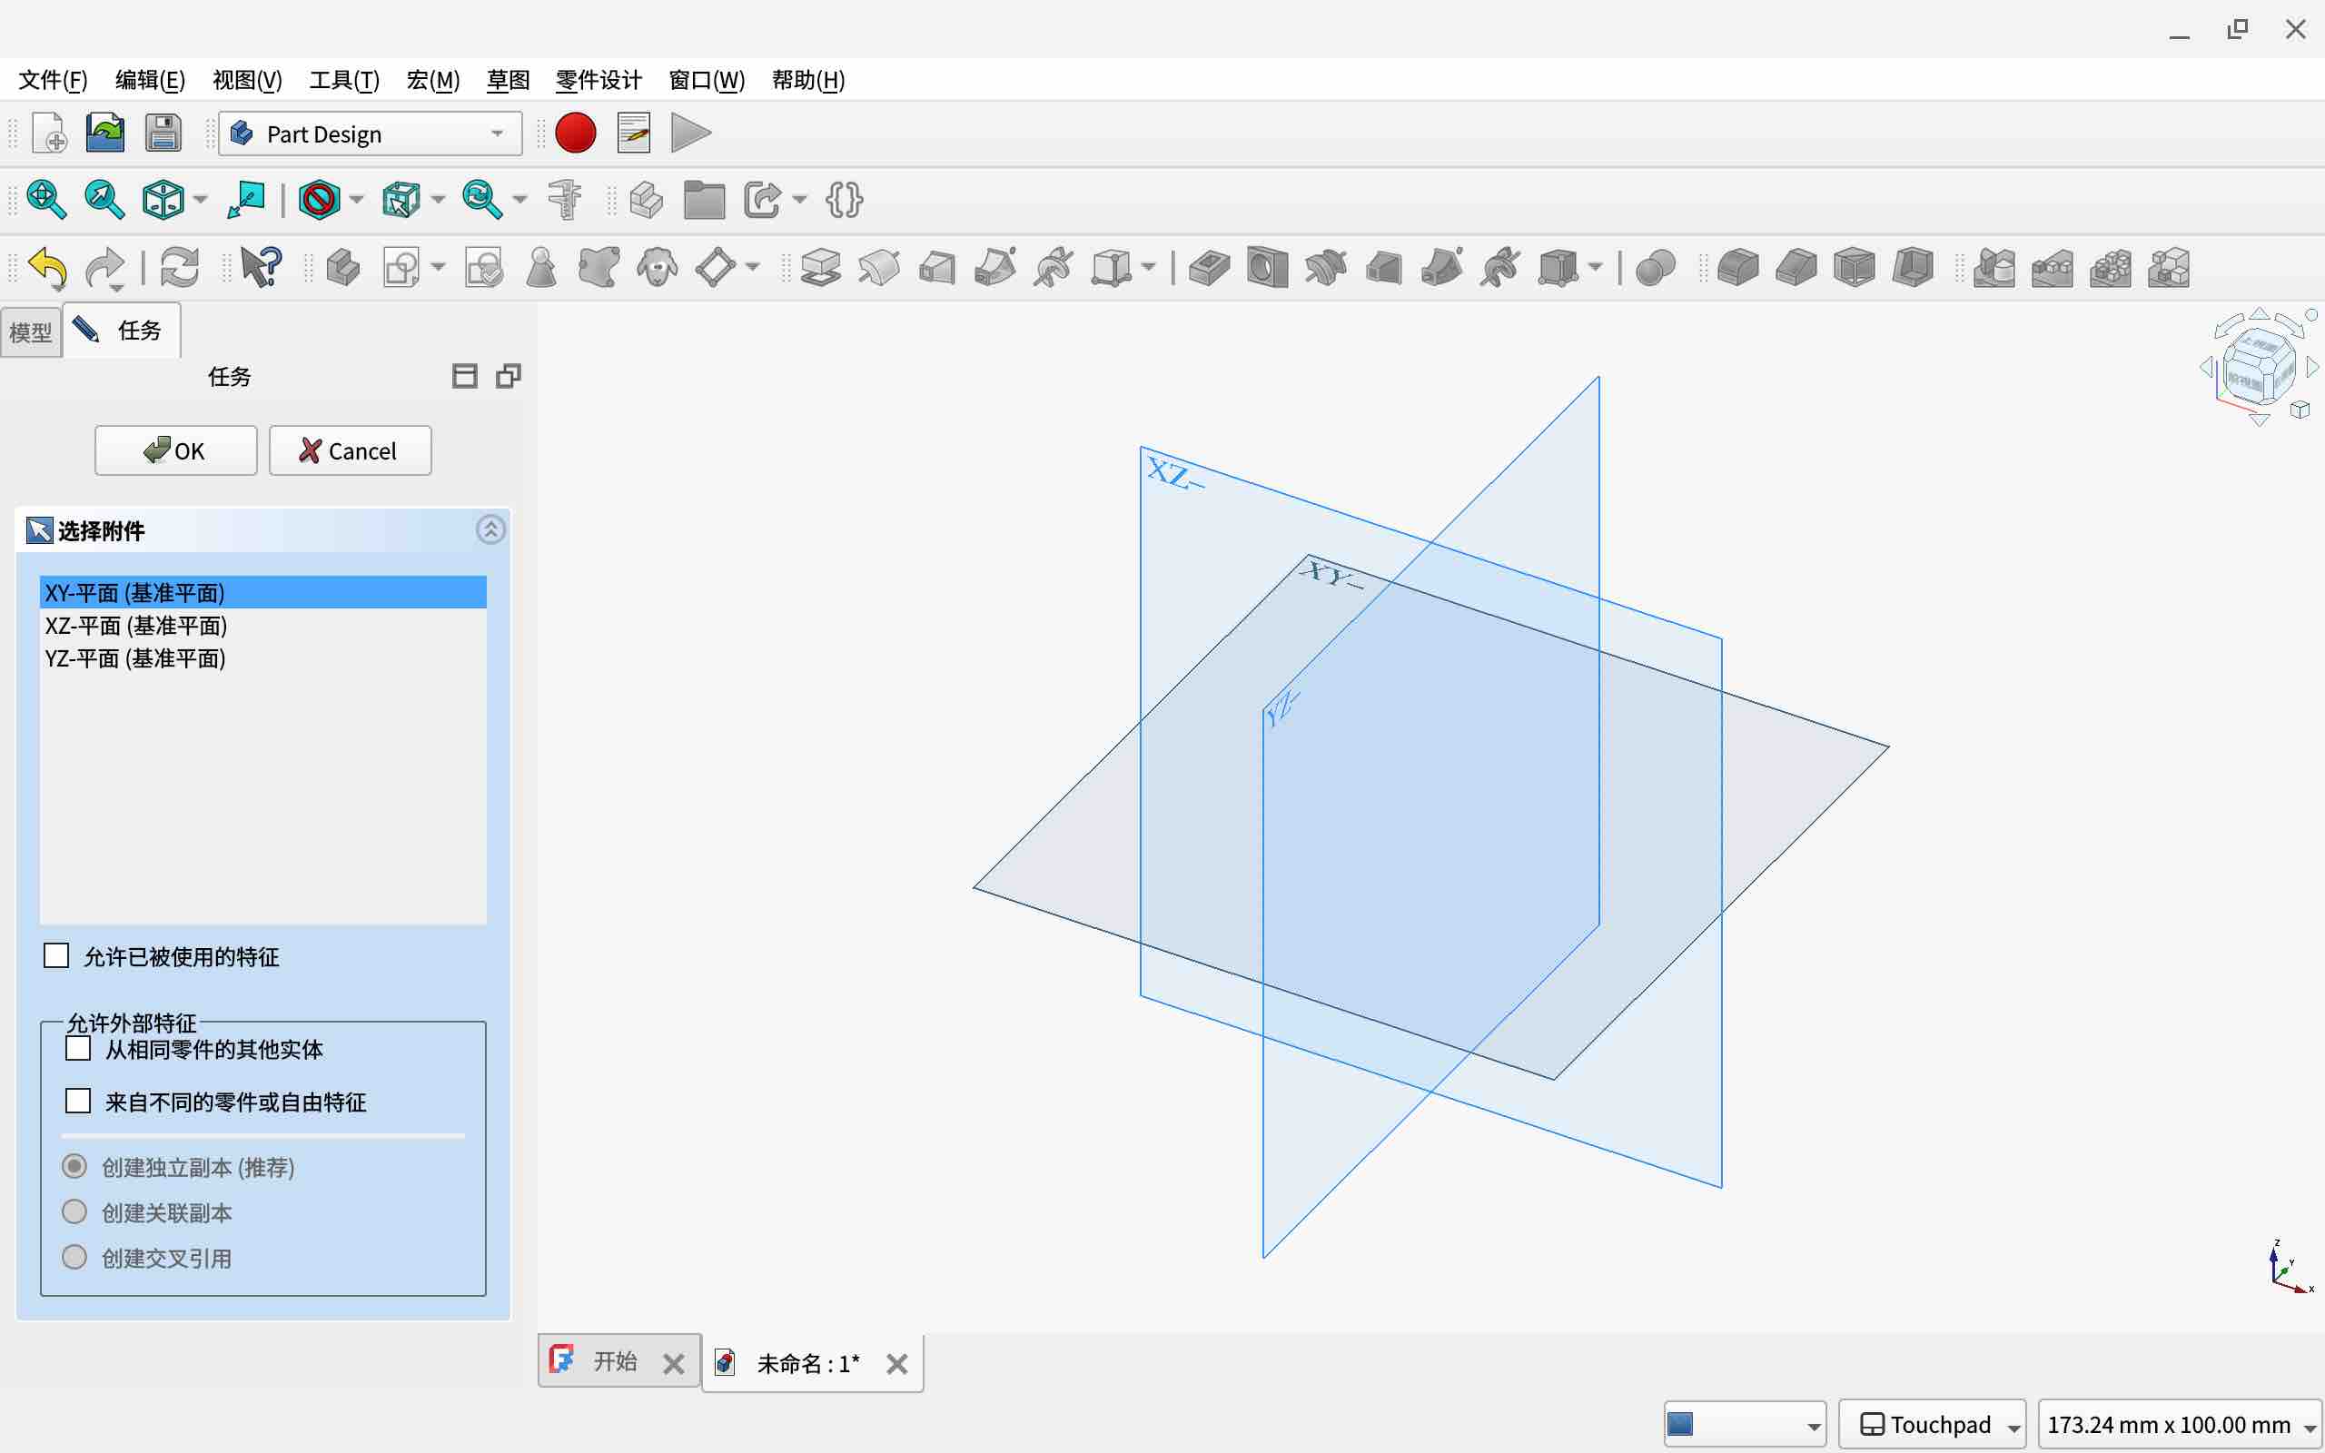Image resolution: width=2325 pixels, height=1453 pixels.
Task: Click the boolean operation spheres icon
Action: click(1655, 267)
